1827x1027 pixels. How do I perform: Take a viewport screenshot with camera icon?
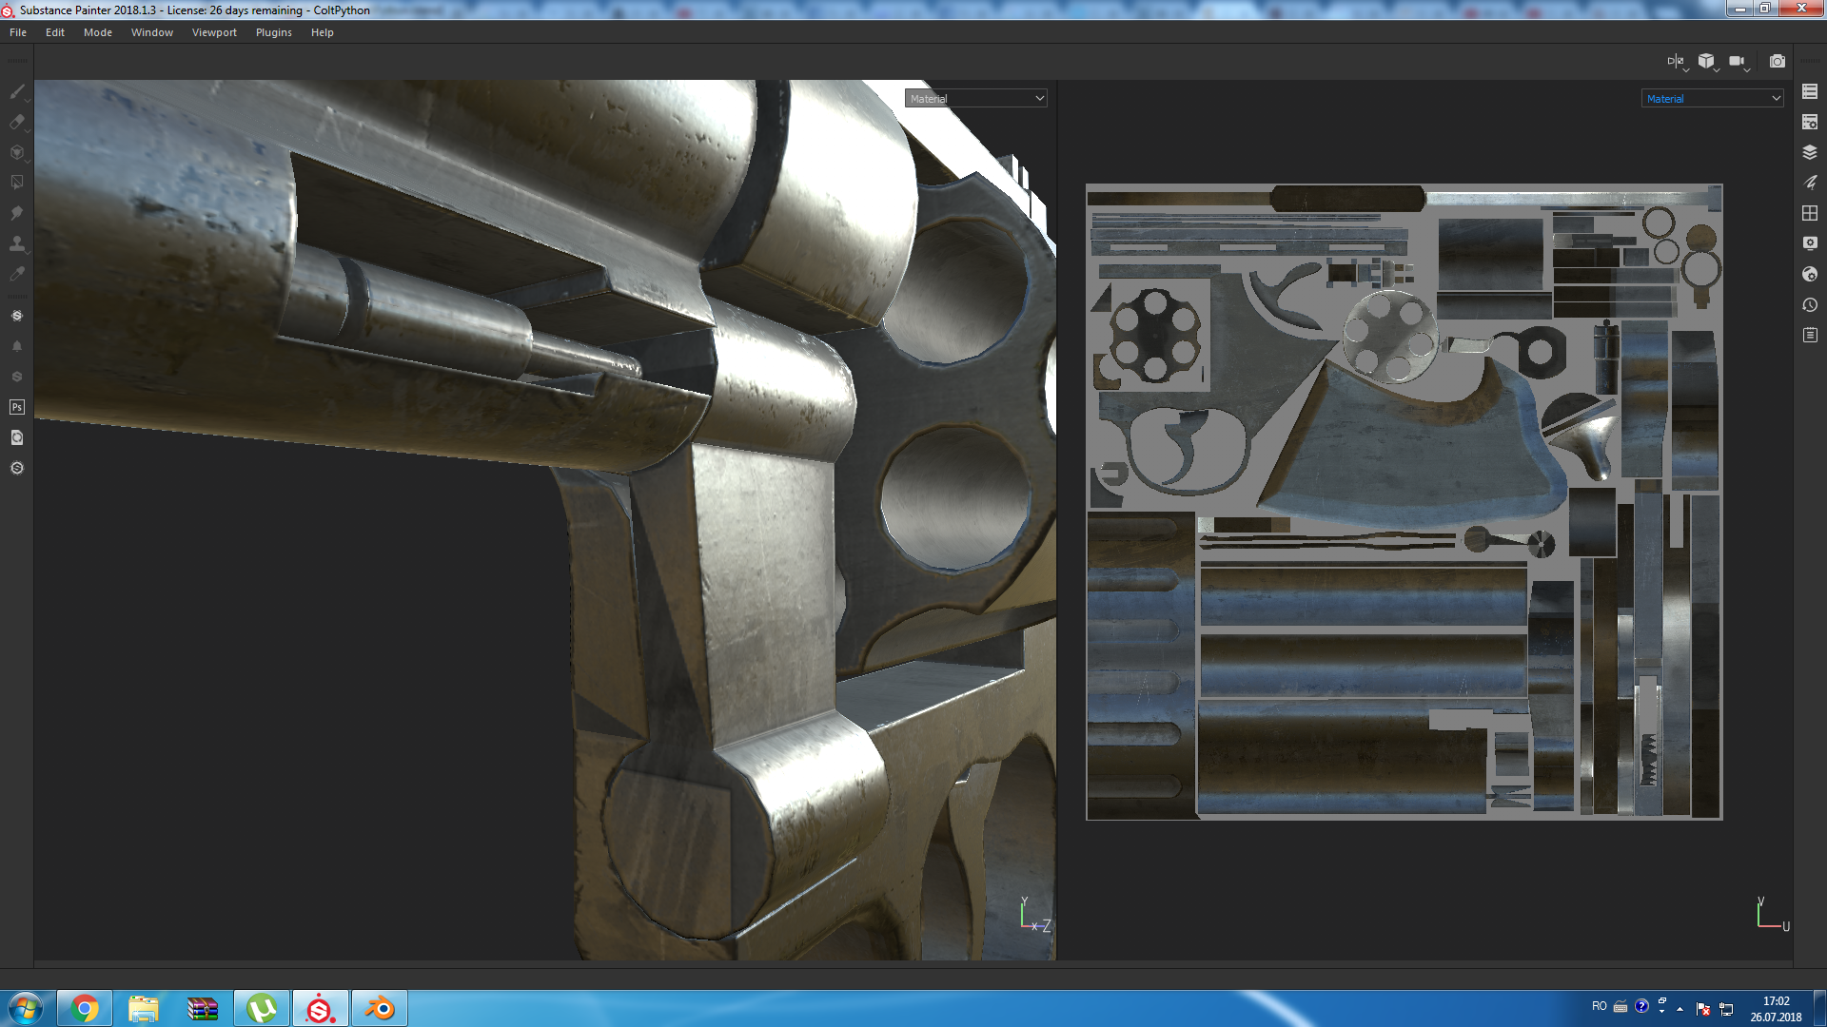click(1777, 61)
